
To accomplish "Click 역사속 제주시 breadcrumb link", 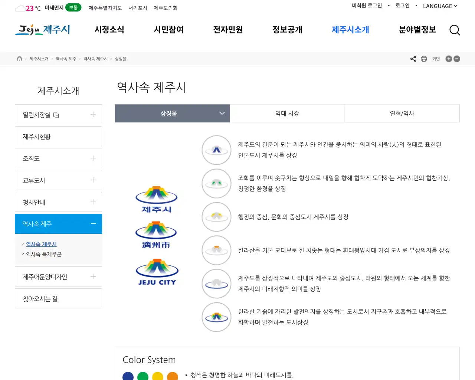I will (95, 59).
